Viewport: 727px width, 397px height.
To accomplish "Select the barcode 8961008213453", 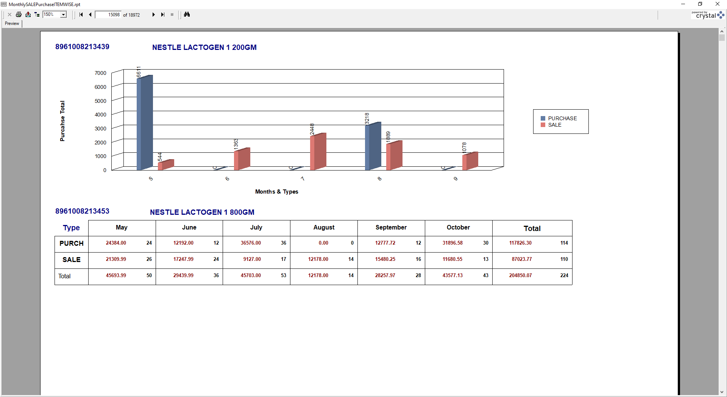I will [82, 211].
